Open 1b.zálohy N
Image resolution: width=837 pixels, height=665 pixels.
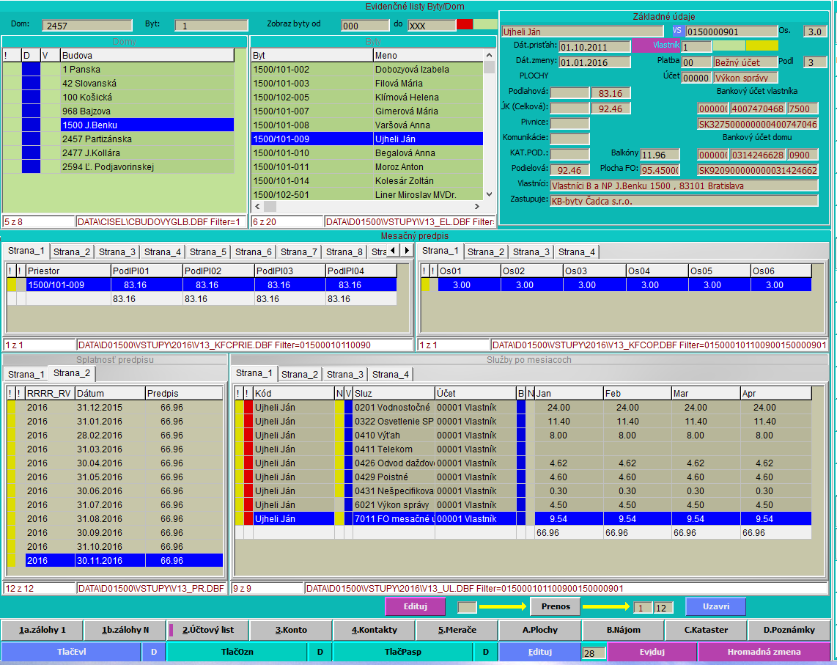(125, 630)
